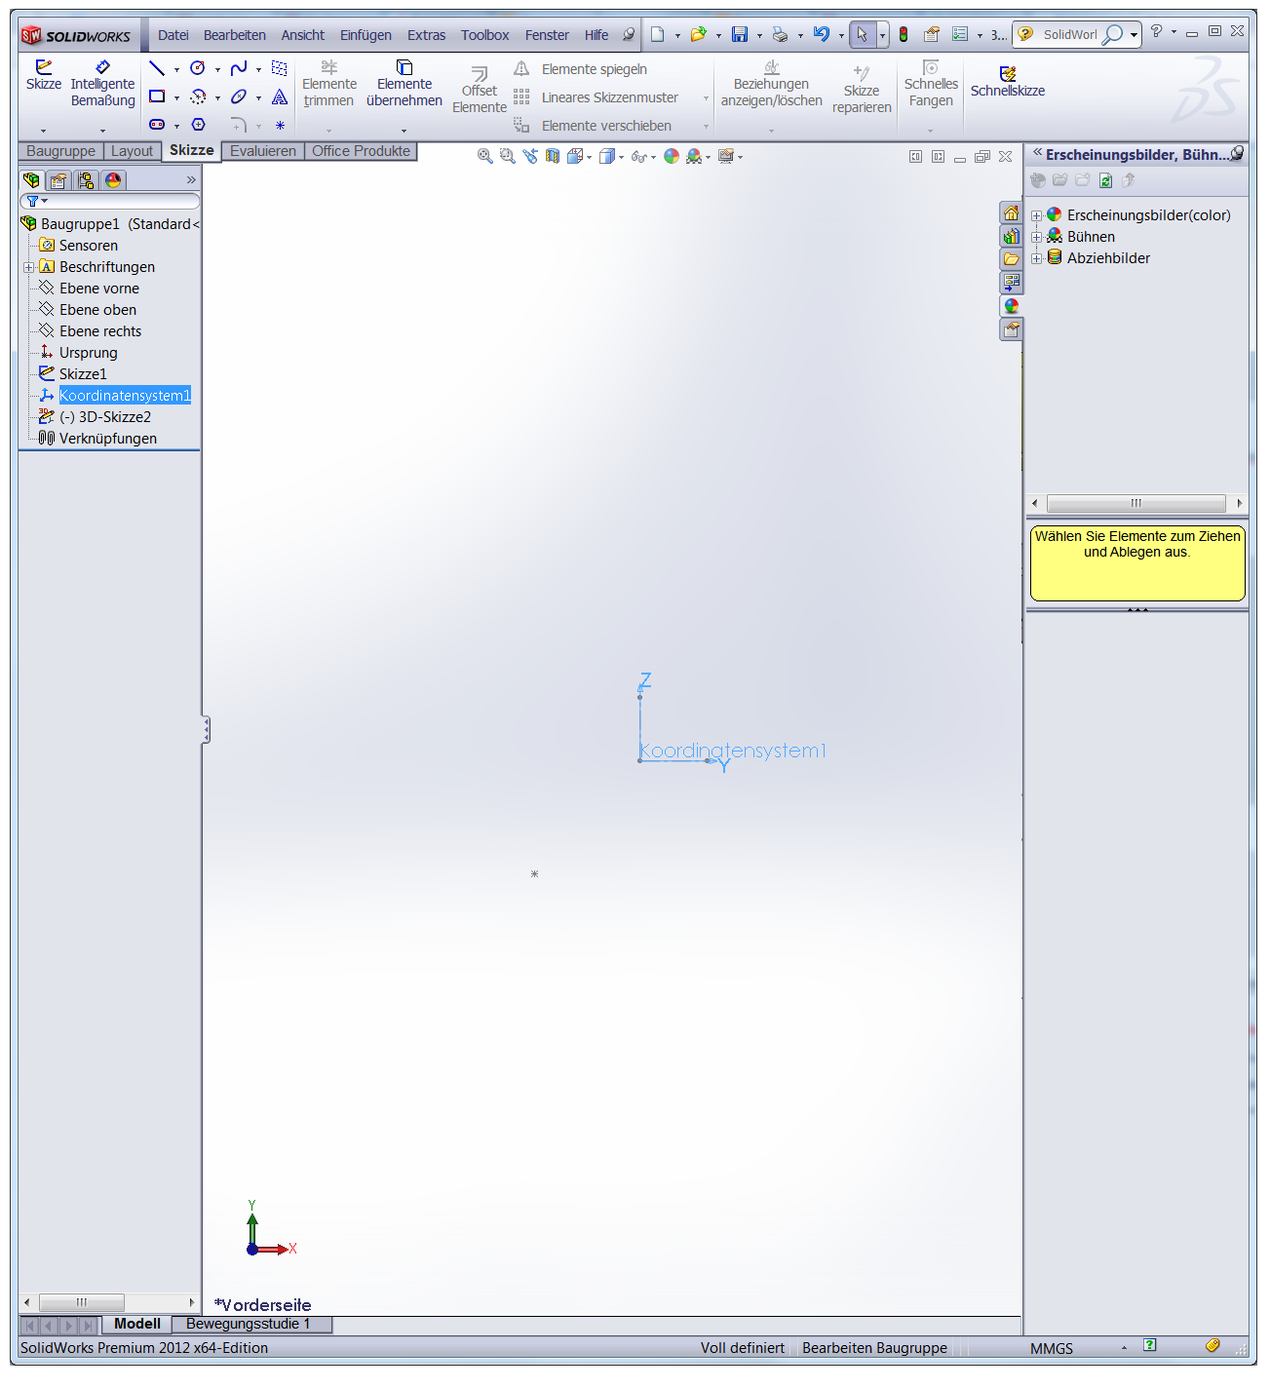Open the Line tool dropdown arrow
Image resolution: width=1270 pixels, height=1389 pixels.
[x=176, y=69]
